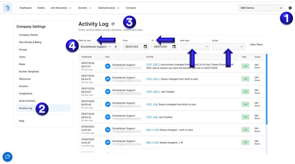295x164 pixels.
Task: Open Resources settings
Action: click(x=25, y=79)
